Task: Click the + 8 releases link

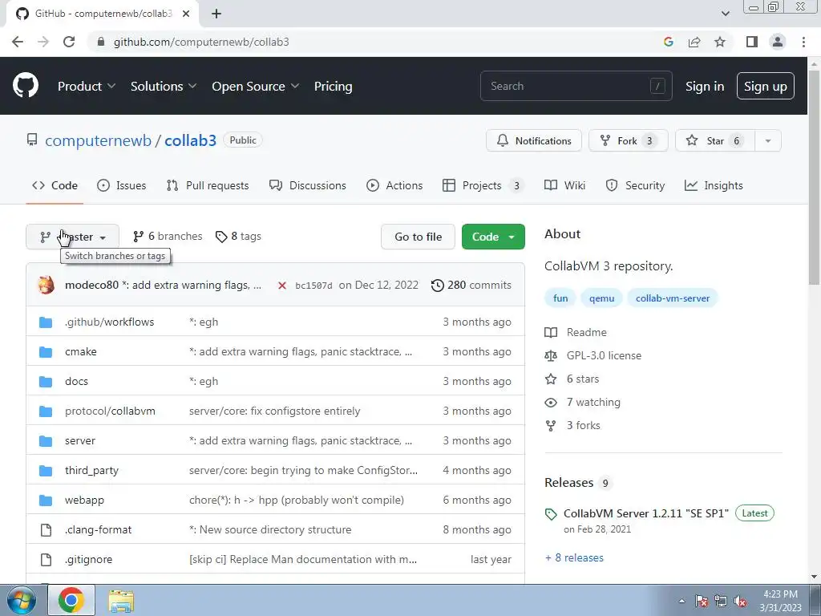Action: point(574,558)
